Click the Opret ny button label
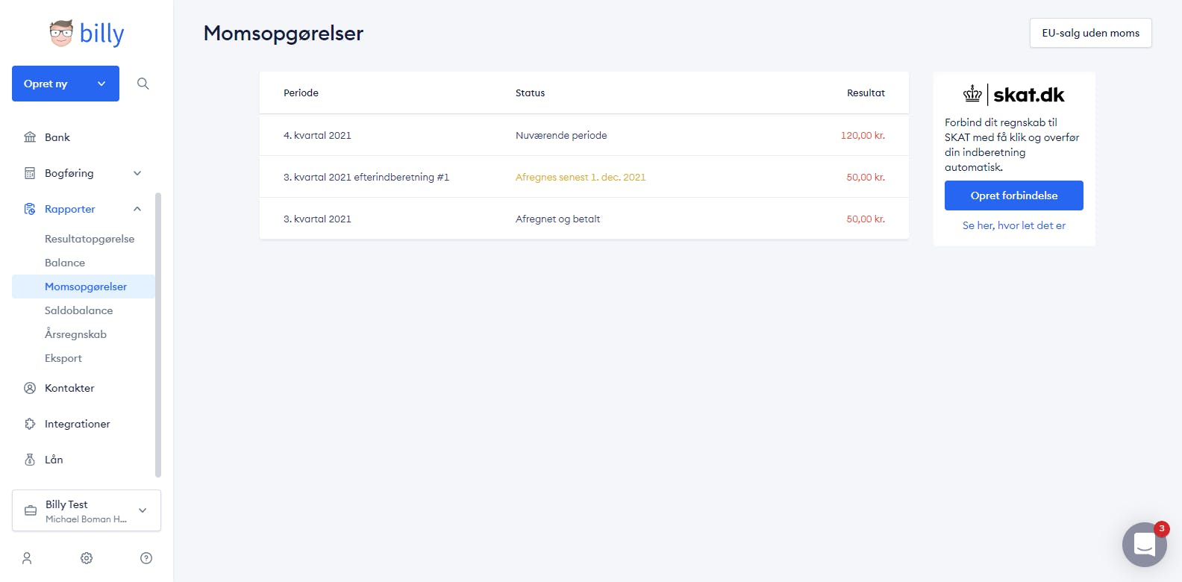Image resolution: width=1182 pixels, height=582 pixels. 46,84
